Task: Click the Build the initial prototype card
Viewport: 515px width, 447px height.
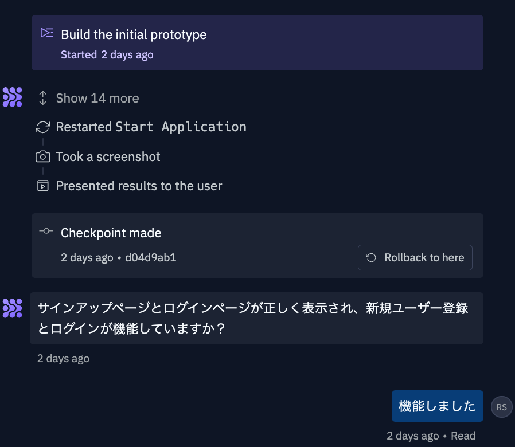Action: (x=257, y=42)
